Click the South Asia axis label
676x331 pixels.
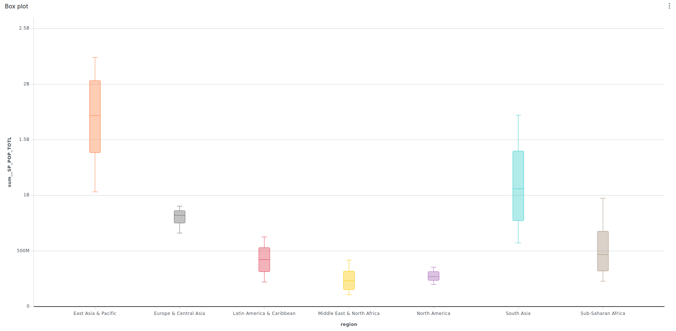click(x=518, y=313)
